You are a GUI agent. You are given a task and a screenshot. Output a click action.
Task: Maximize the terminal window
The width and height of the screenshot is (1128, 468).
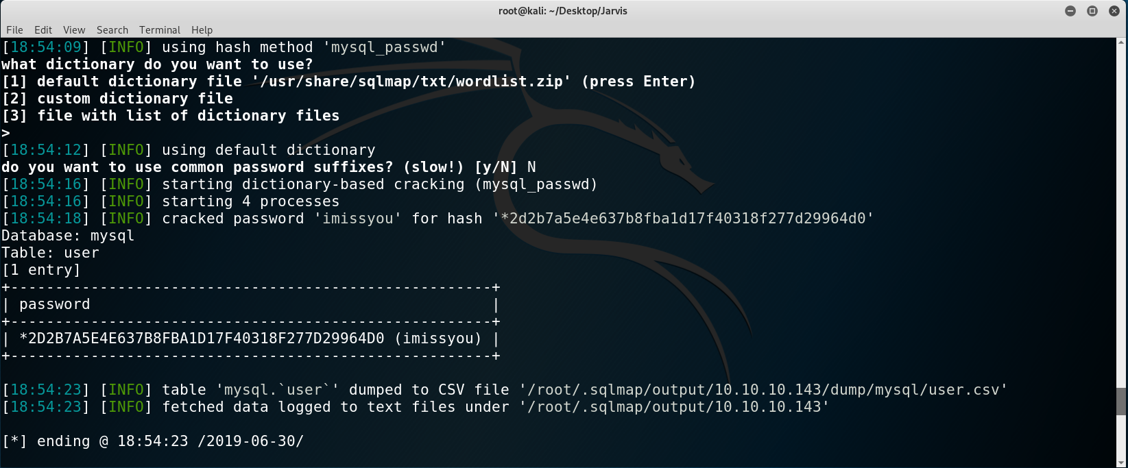point(1092,11)
